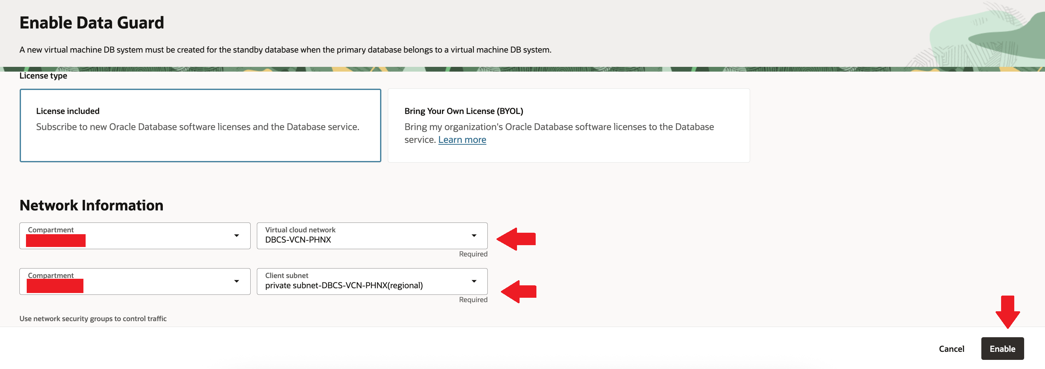The image size is (1045, 369).
Task: Open Compartment dropdown beside Client subnet
Action: [135, 282]
